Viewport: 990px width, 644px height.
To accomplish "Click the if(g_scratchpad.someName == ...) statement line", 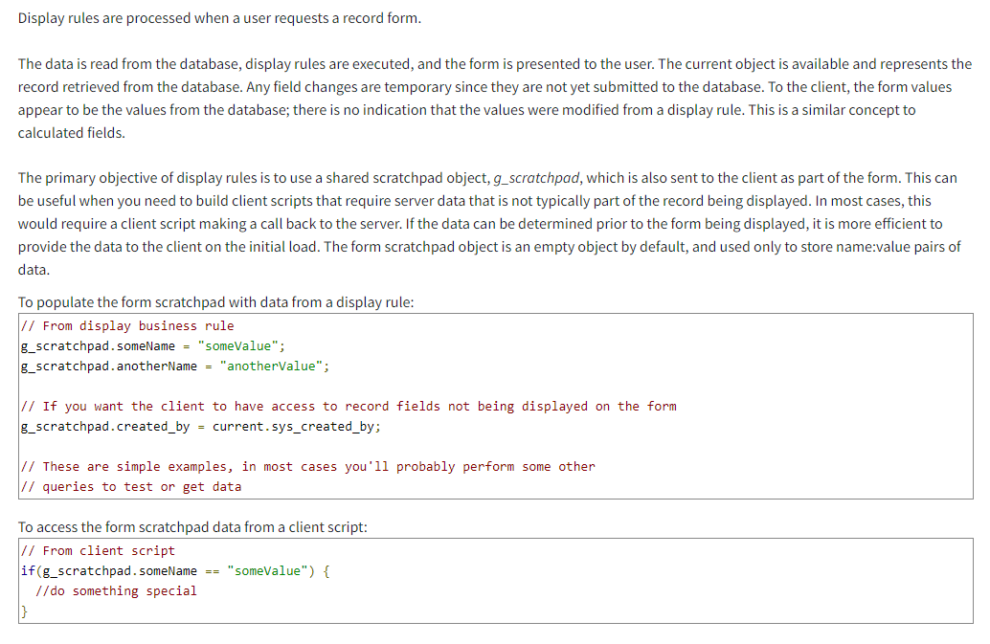I will click(175, 570).
